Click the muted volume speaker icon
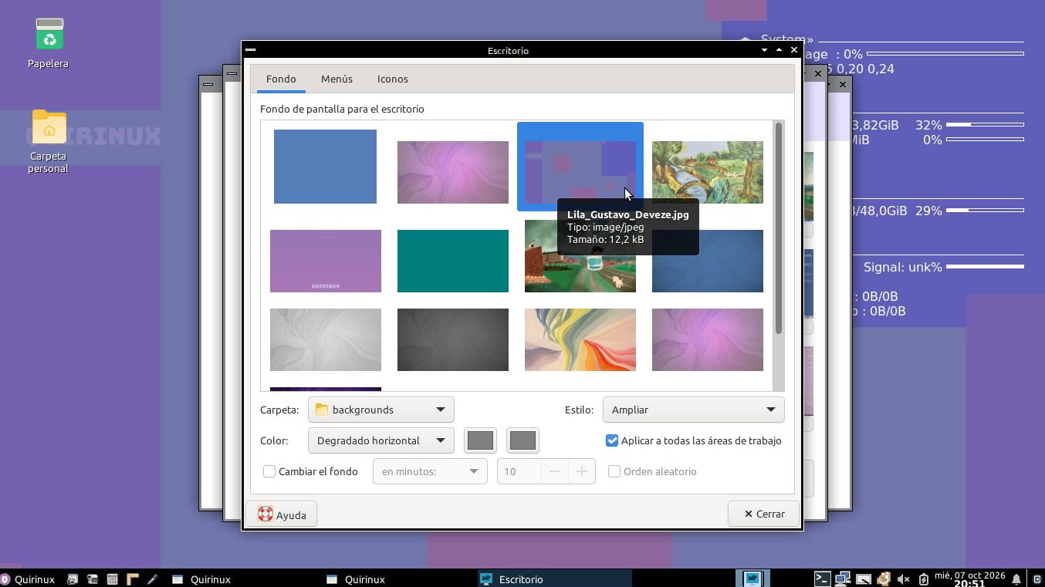Image resolution: width=1045 pixels, height=587 pixels. tap(904, 579)
